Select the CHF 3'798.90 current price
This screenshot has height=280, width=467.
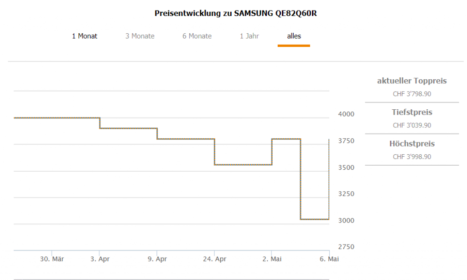tap(412, 94)
